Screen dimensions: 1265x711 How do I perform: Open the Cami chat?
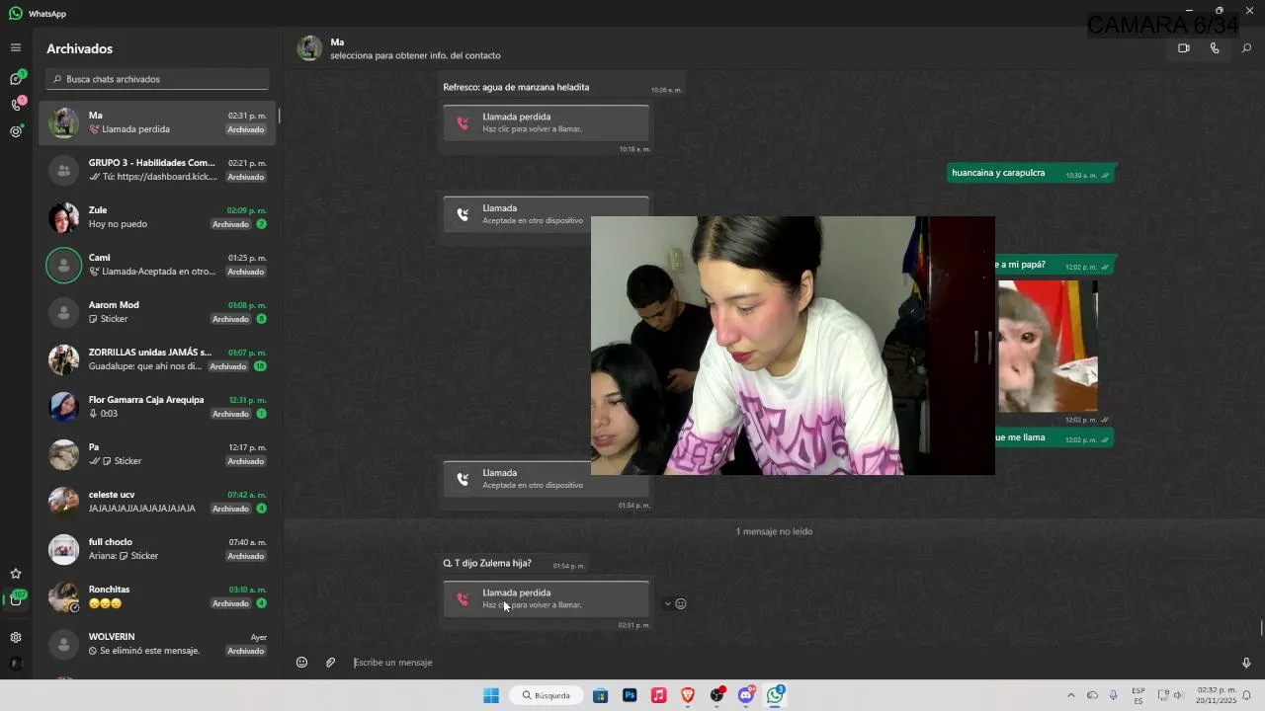click(x=158, y=265)
